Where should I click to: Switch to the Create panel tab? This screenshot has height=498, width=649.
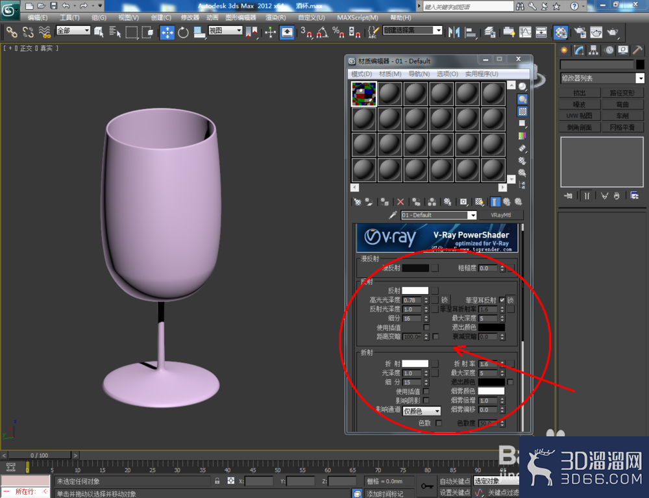564,51
